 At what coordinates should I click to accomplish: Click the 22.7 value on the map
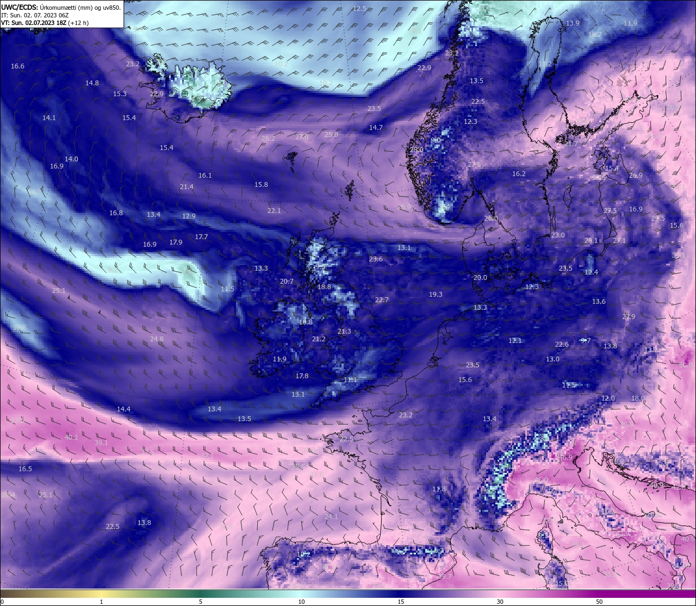[x=382, y=299]
